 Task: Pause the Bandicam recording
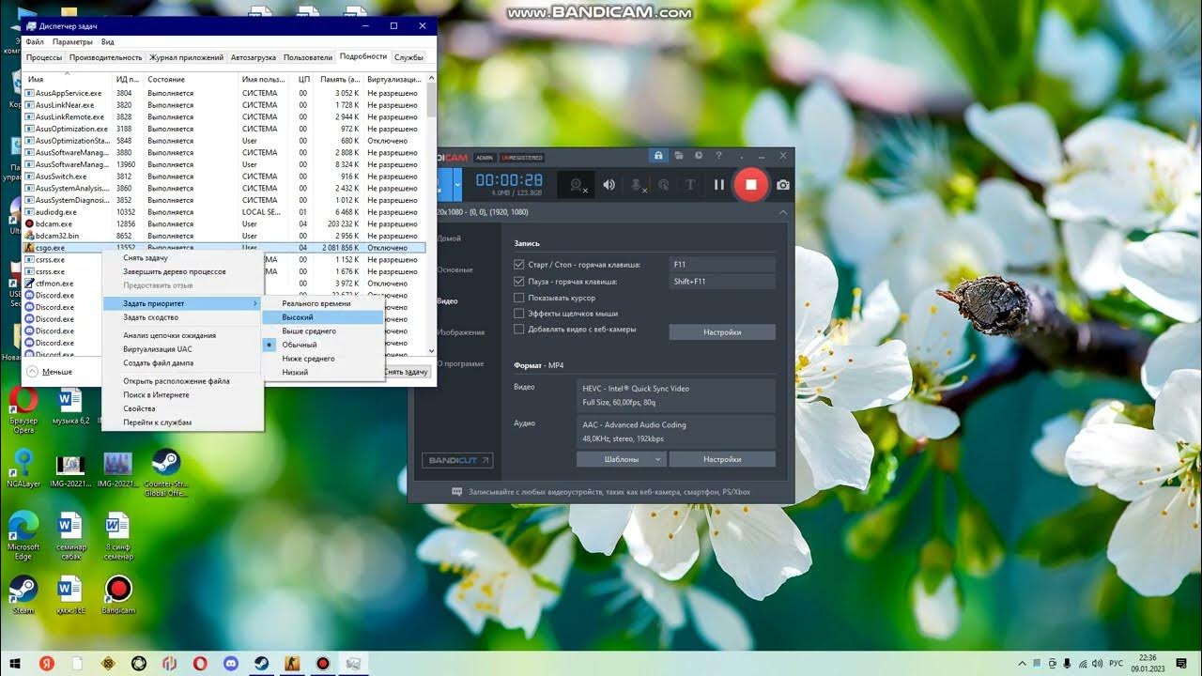click(719, 185)
